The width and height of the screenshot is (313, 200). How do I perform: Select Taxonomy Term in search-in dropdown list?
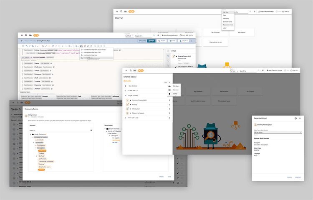click(228, 25)
